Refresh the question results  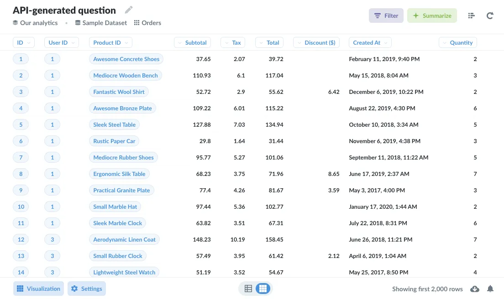coord(490,15)
